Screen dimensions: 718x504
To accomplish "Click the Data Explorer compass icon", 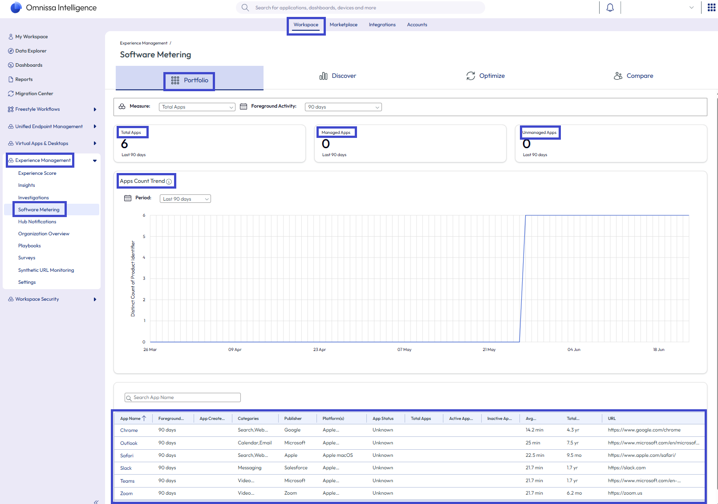I will [x=11, y=51].
